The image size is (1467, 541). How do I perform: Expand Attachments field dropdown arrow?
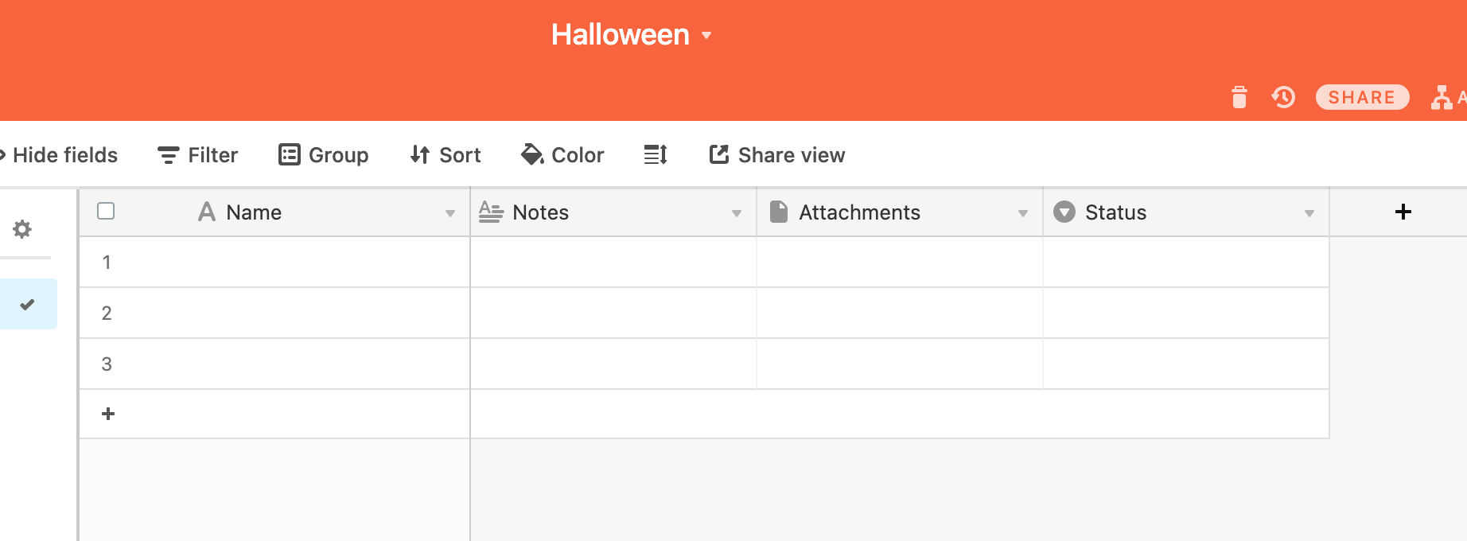1023,213
